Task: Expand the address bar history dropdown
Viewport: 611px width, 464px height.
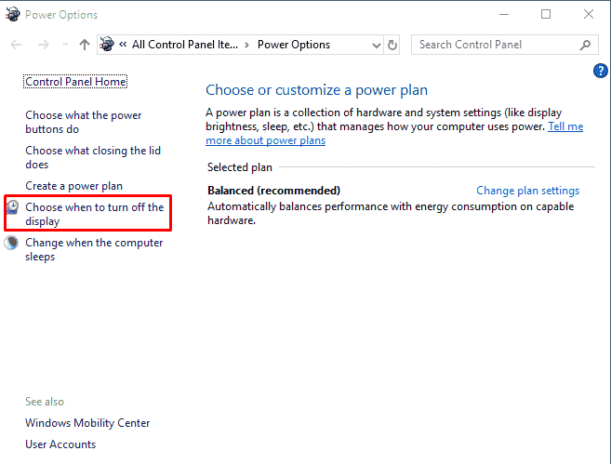Action: [x=376, y=46]
